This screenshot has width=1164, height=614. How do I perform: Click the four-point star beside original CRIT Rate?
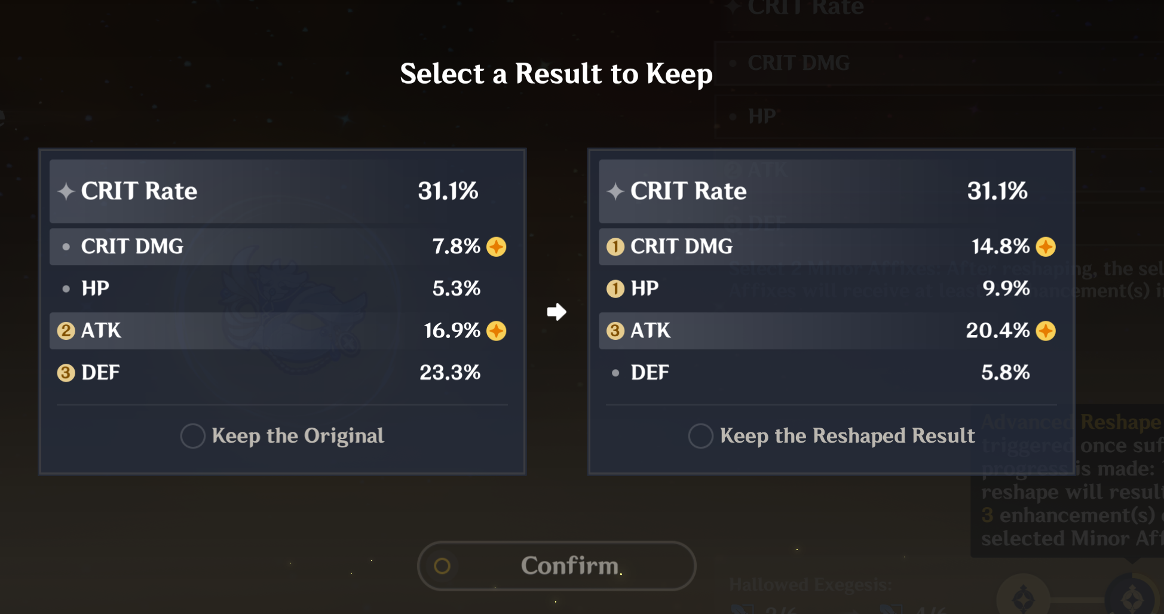tap(66, 192)
